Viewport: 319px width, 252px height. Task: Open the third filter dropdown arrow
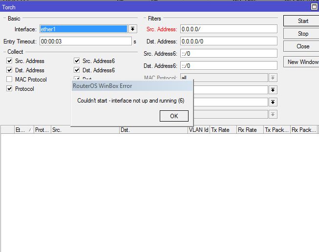tap(273, 102)
